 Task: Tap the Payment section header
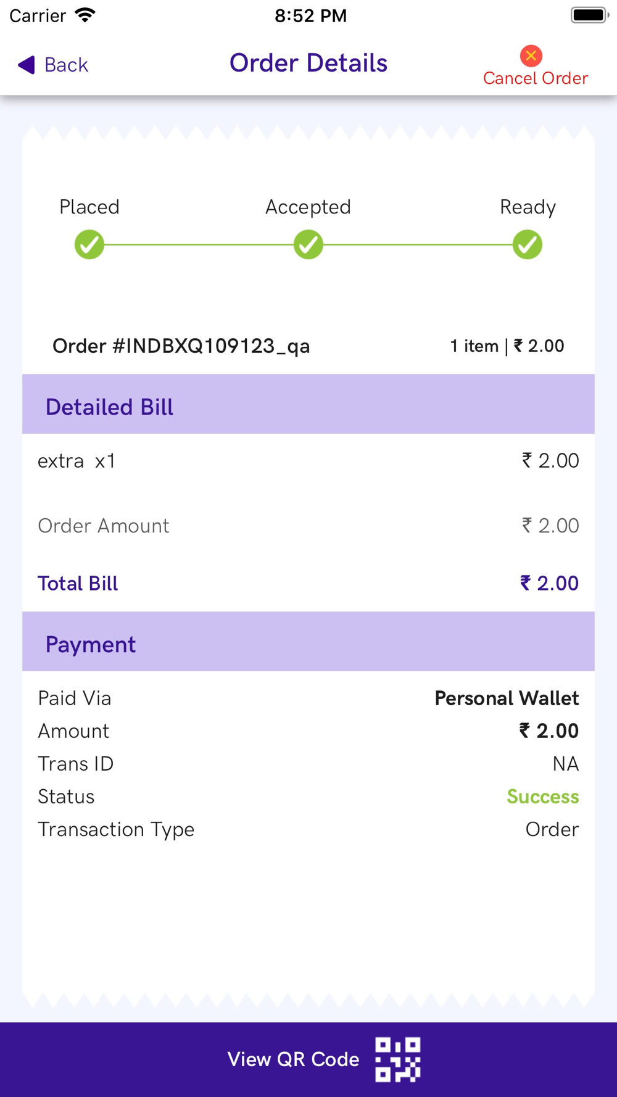tap(91, 644)
